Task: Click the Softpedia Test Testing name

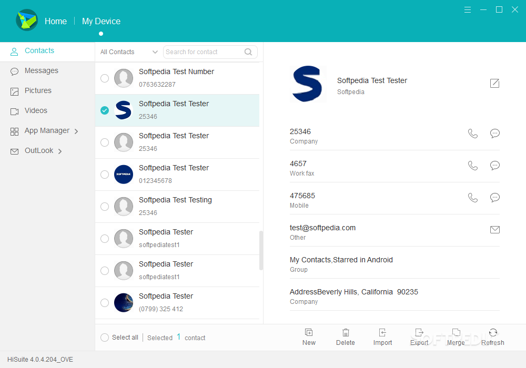Action: [x=176, y=200]
